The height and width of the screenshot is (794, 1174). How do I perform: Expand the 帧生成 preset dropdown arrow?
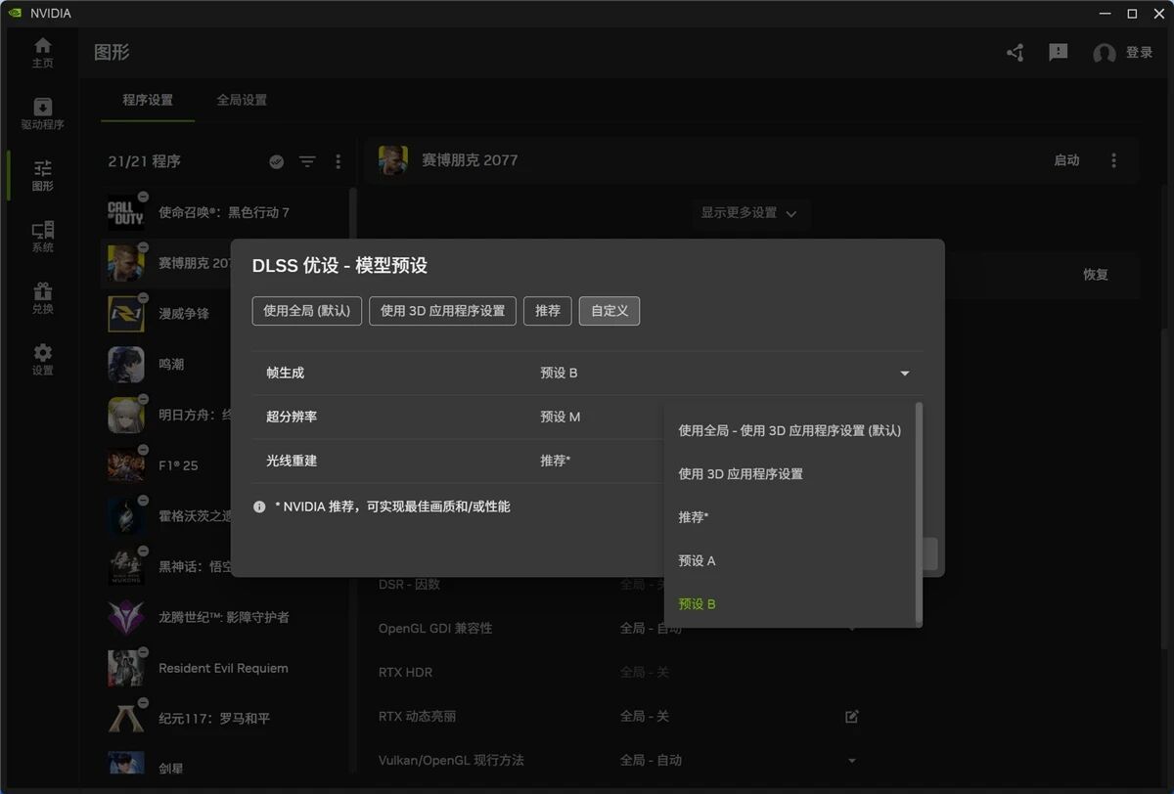(x=905, y=374)
